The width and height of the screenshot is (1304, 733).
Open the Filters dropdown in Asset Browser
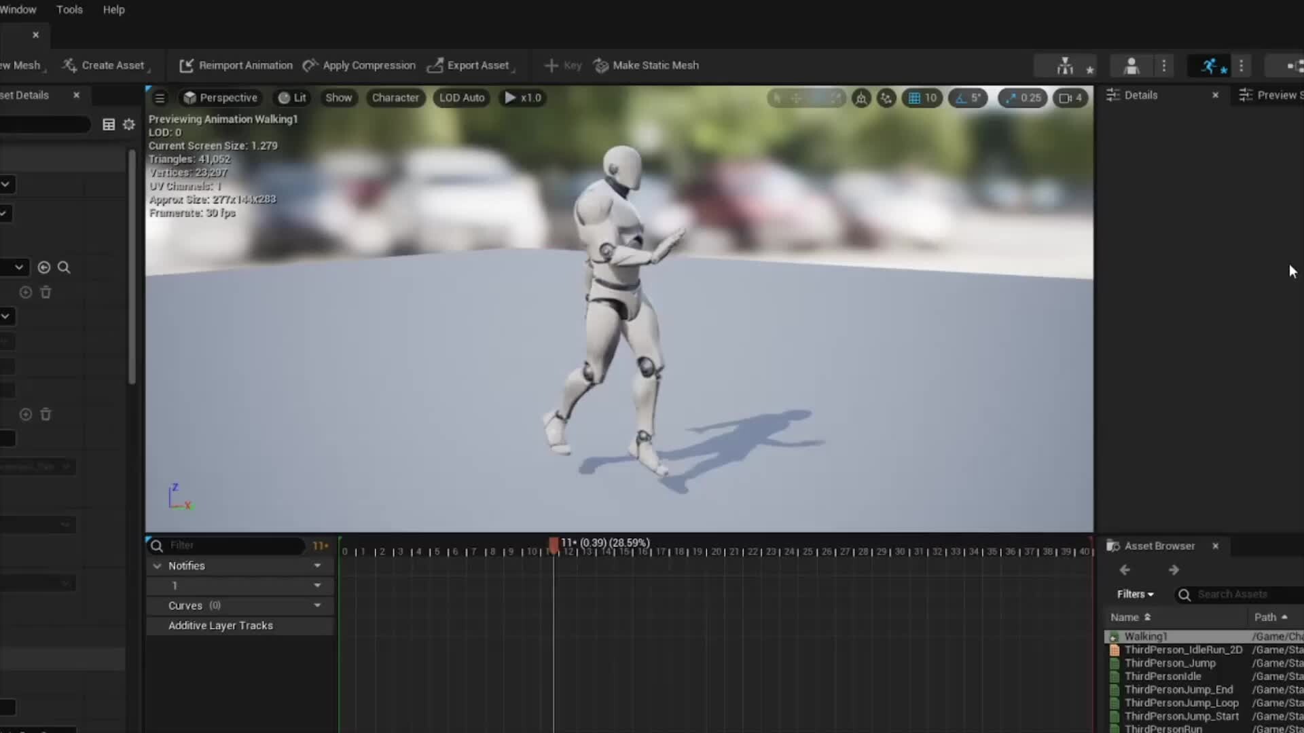coord(1135,594)
